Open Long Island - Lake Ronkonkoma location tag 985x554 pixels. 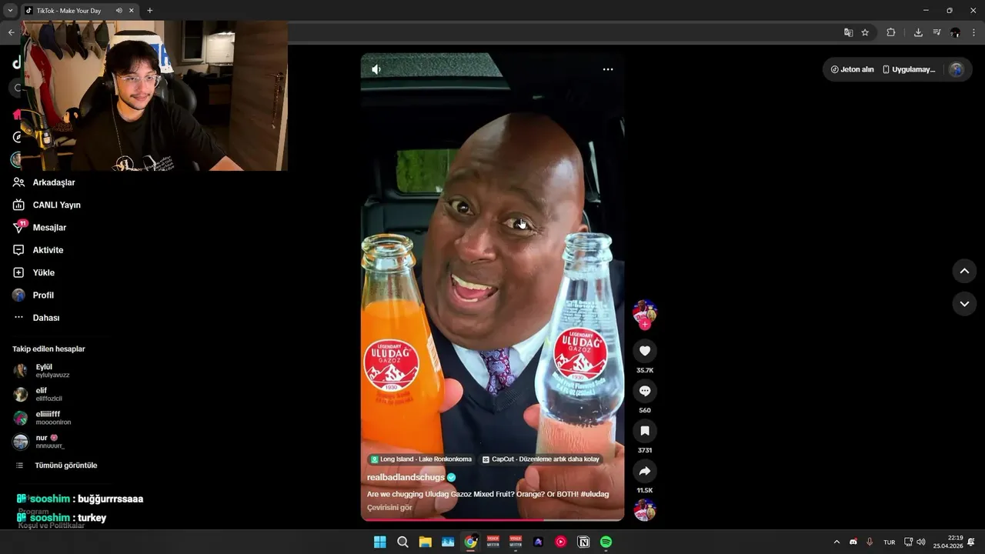pyautogui.click(x=421, y=459)
